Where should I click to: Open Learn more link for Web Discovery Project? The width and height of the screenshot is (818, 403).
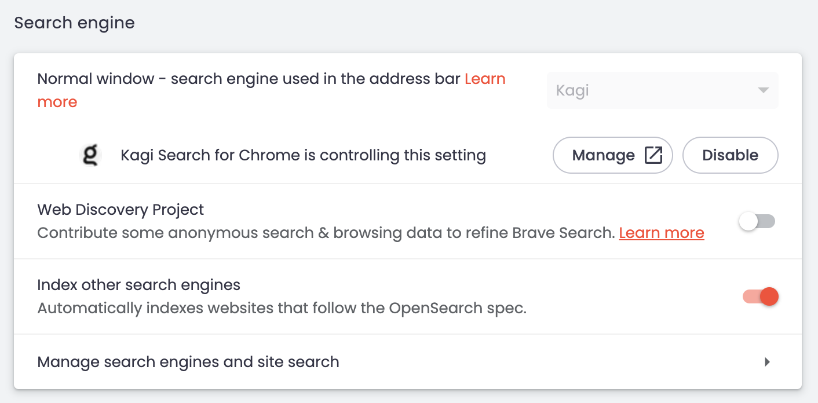(661, 233)
